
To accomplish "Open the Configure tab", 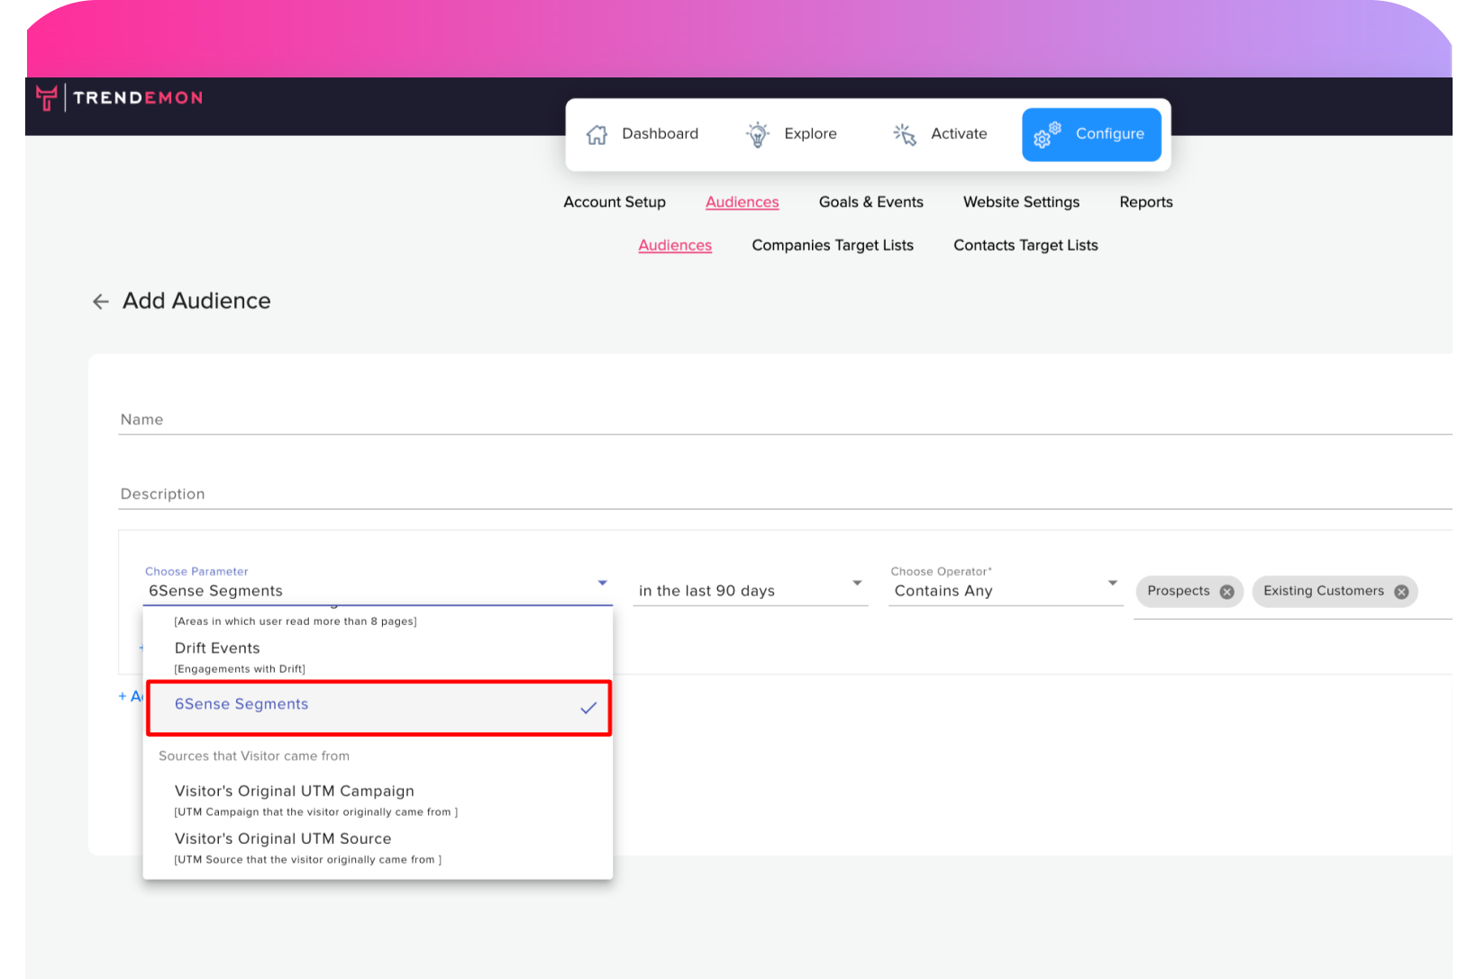I will (x=1091, y=134).
